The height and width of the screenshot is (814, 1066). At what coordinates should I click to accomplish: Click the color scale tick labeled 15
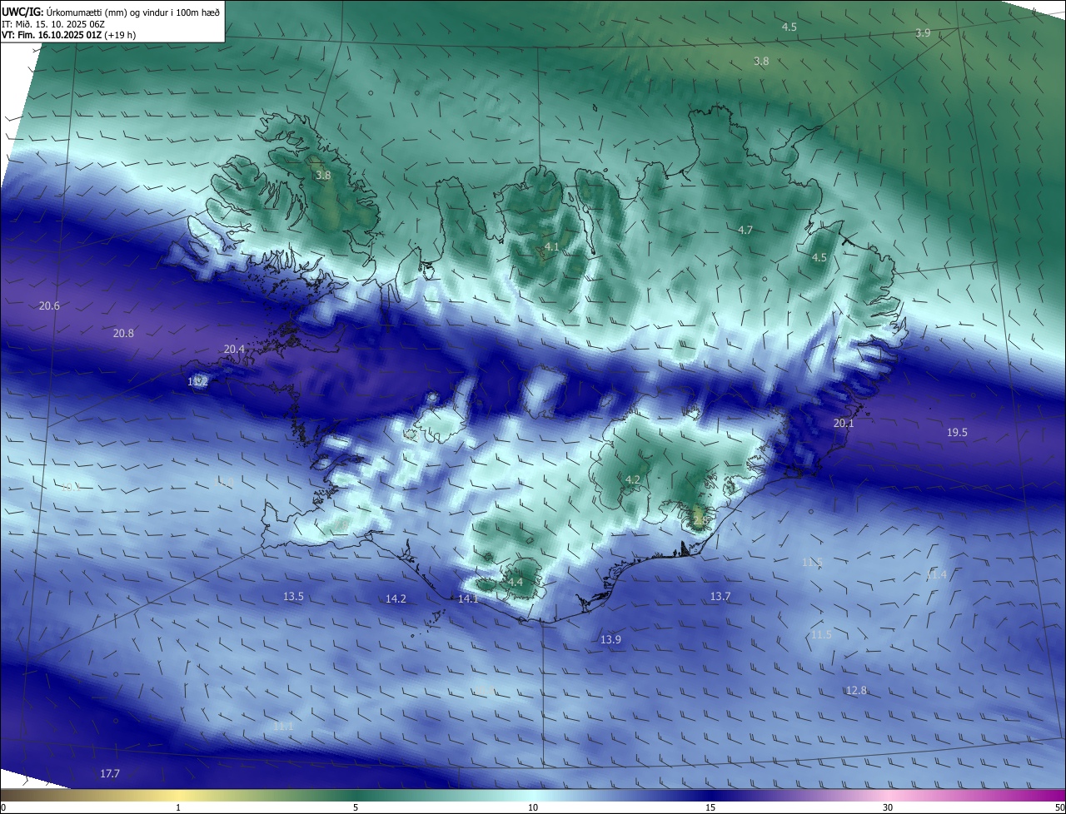click(710, 807)
